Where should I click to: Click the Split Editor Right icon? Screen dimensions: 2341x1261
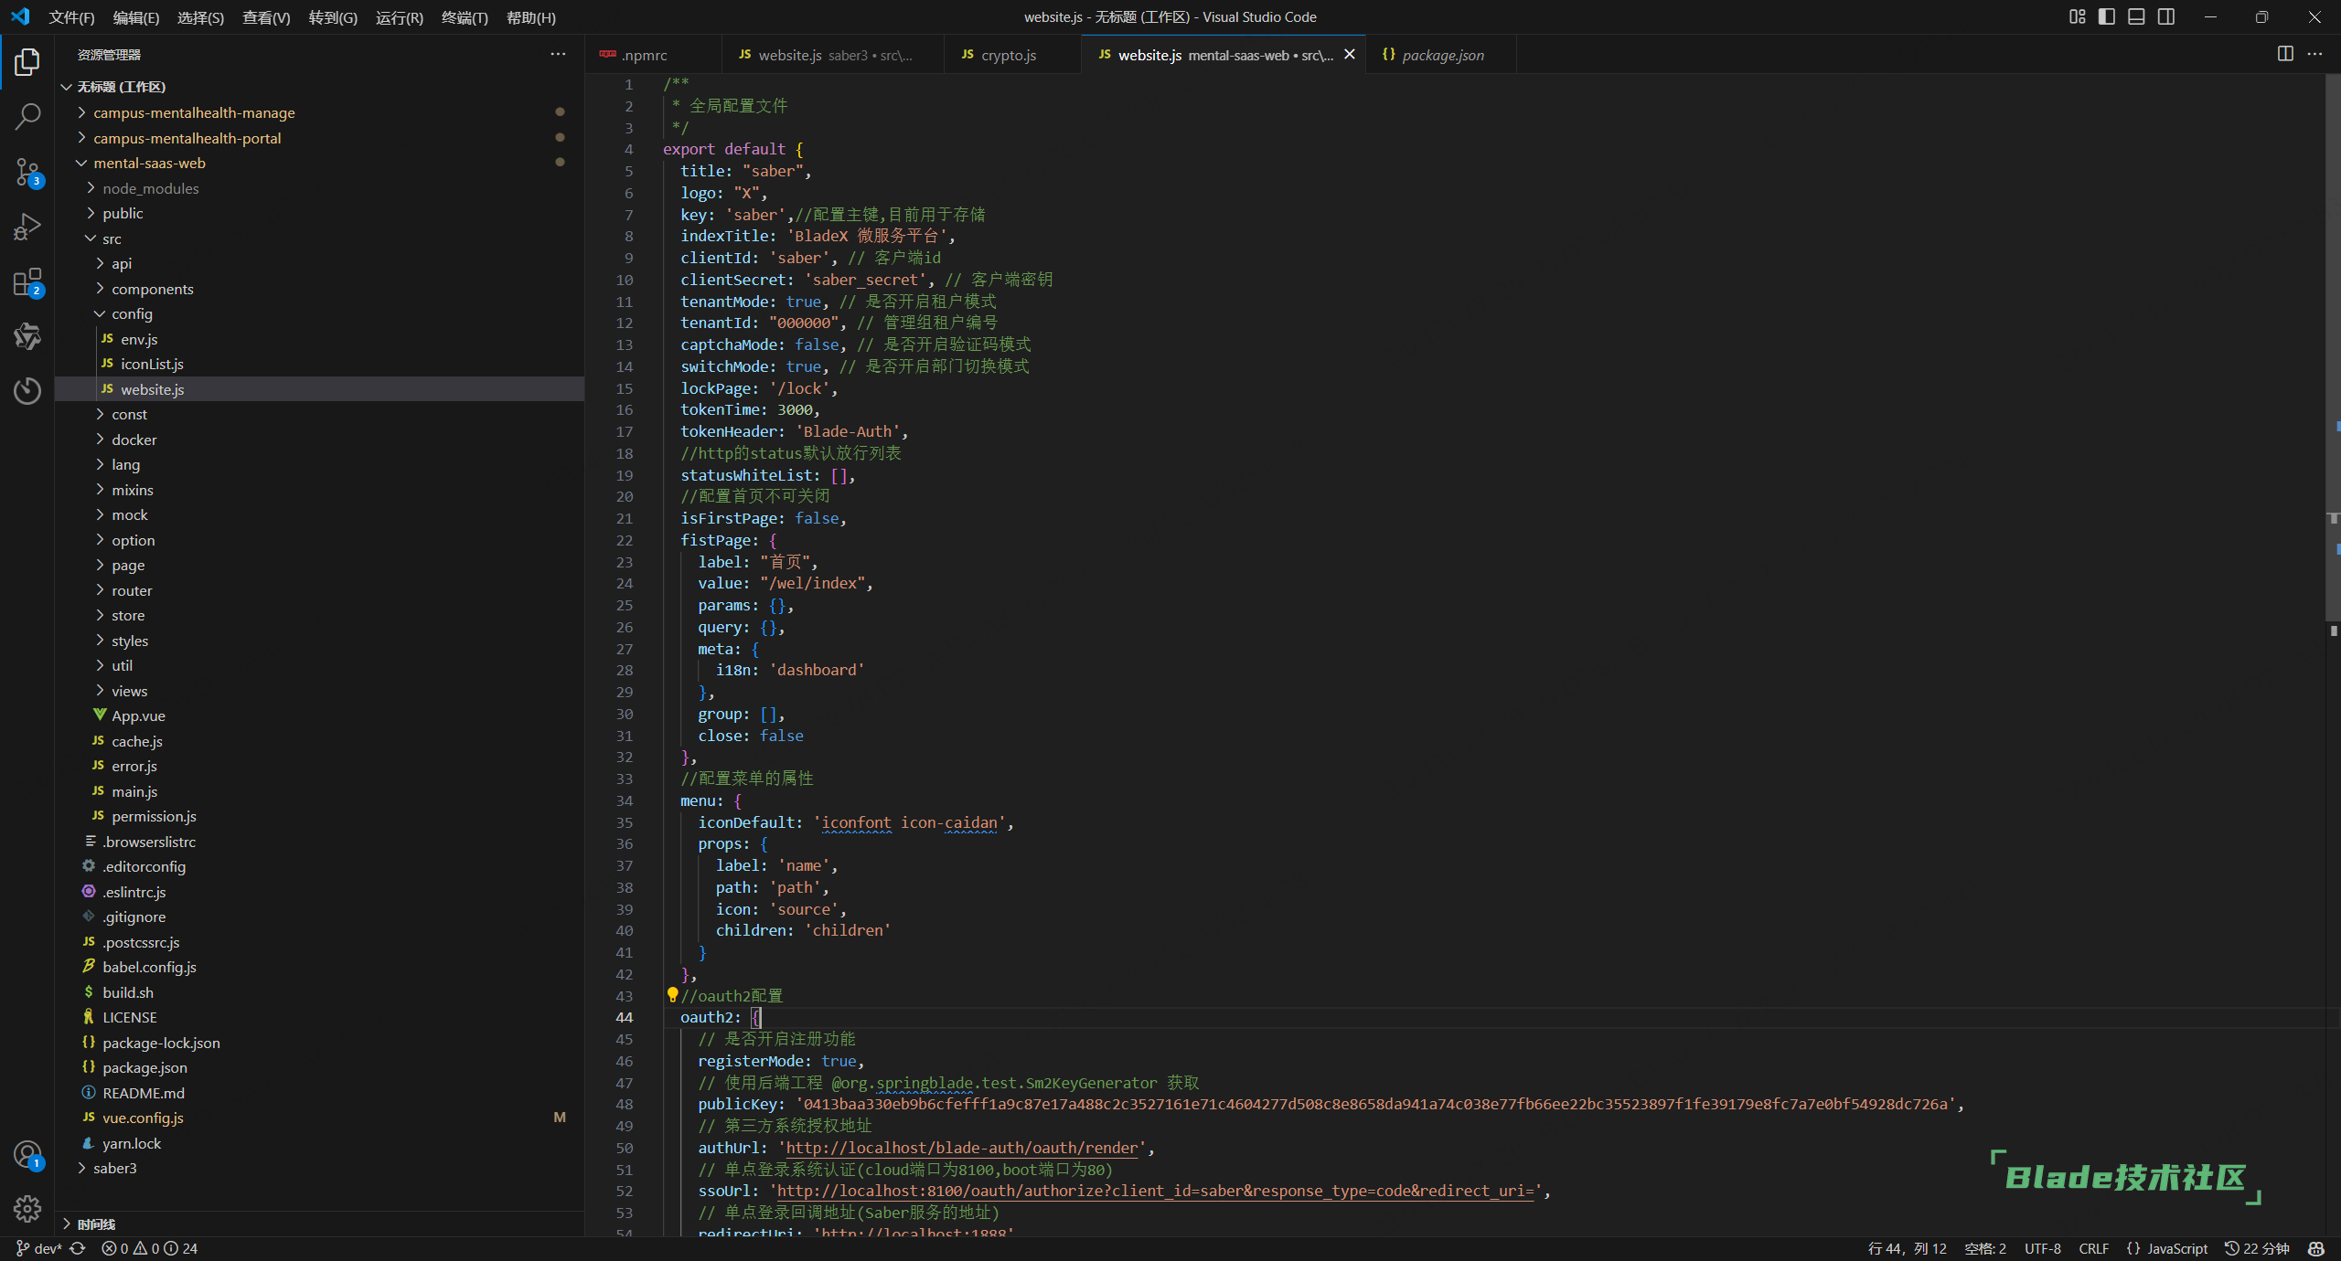pos(2285,54)
